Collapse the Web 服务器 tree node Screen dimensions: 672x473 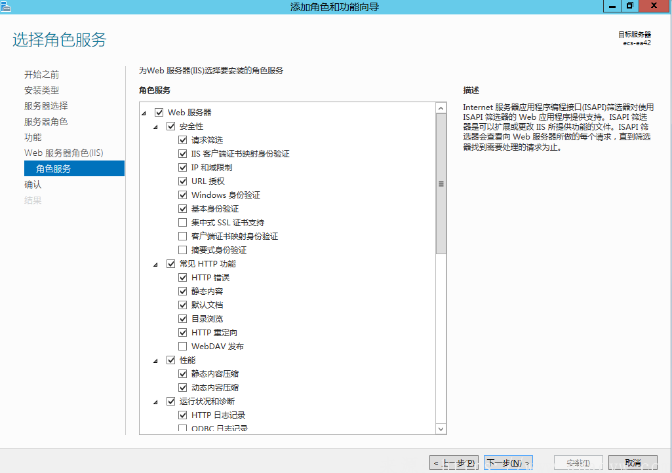click(144, 113)
